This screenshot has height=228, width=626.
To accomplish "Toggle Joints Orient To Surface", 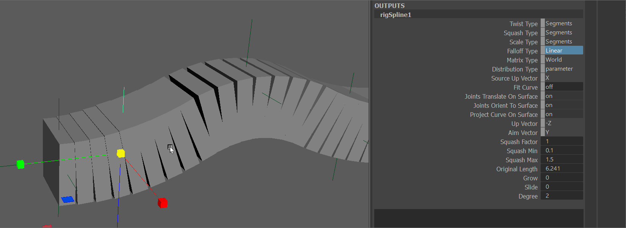I will click(x=562, y=105).
